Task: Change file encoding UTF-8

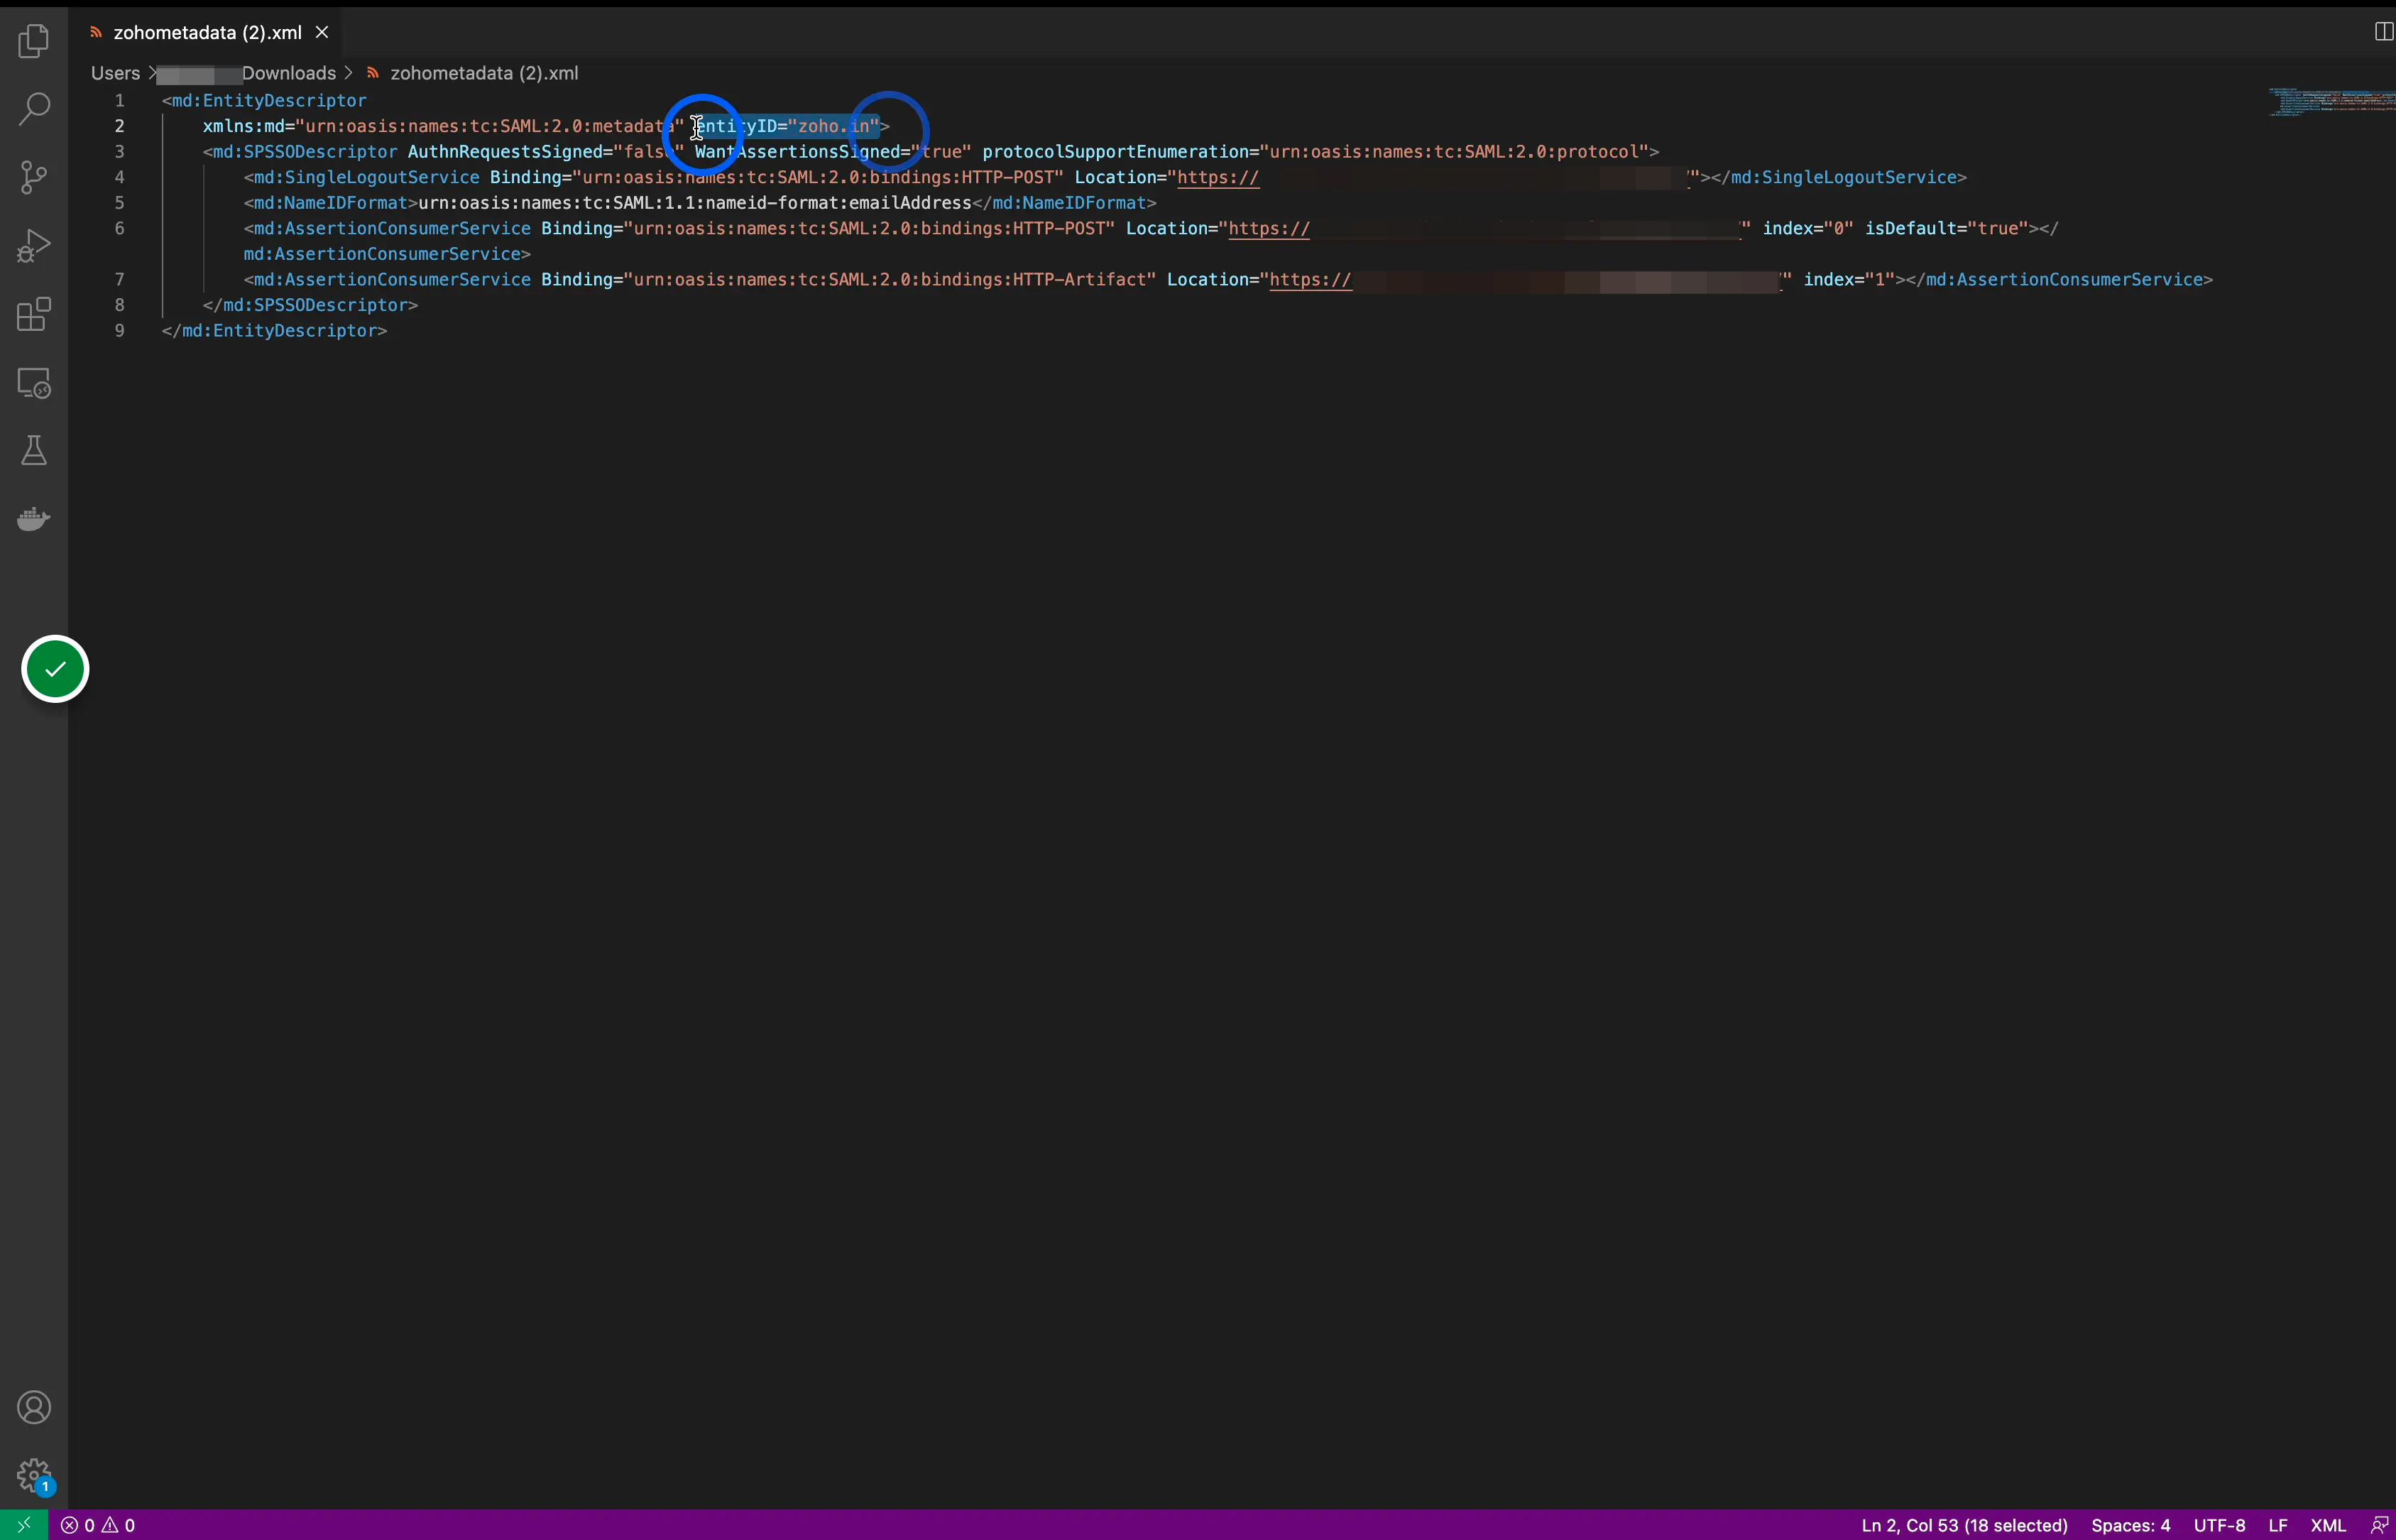Action: [x=2219, y=1525]
